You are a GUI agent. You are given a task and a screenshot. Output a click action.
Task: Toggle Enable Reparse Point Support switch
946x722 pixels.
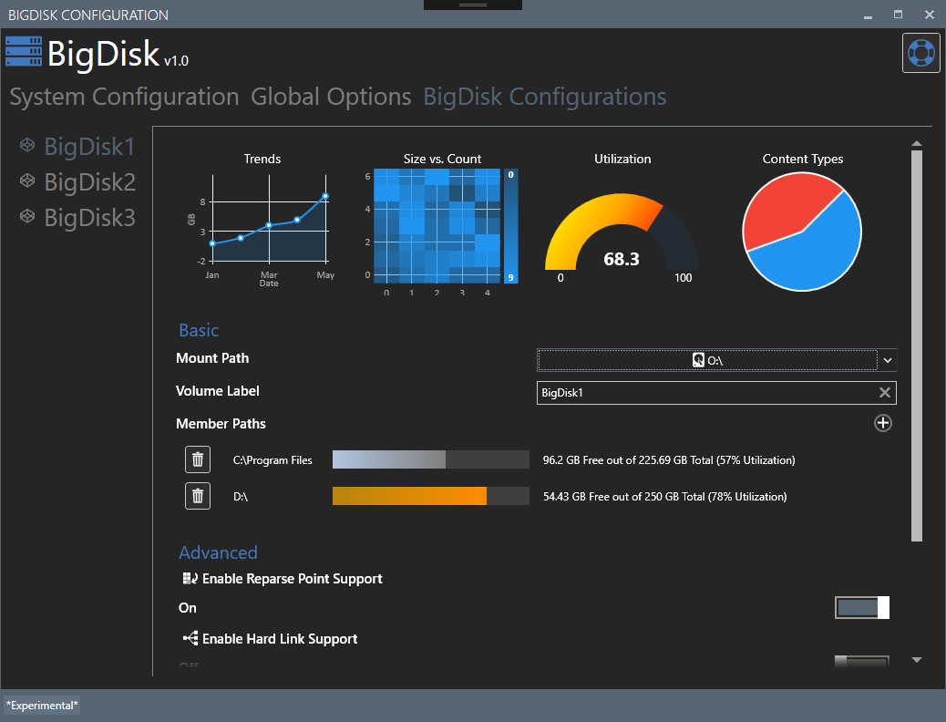861,608
